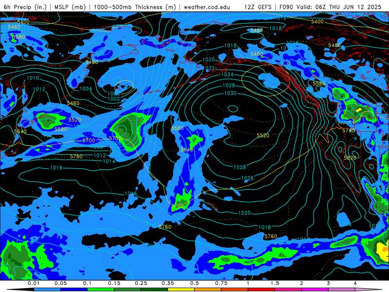Click the "6h Precip (in.)" header label
Viewport: 389px width, 292px height.
[x=25, y=7]
